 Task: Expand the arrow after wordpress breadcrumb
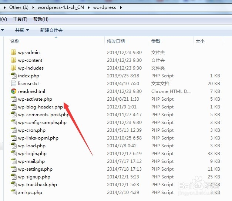(121, 7)
